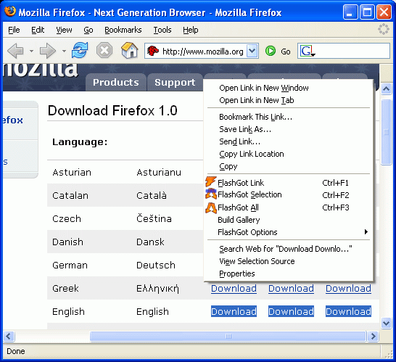
Task: Click first Download link in English row
Action: (234, 311)
